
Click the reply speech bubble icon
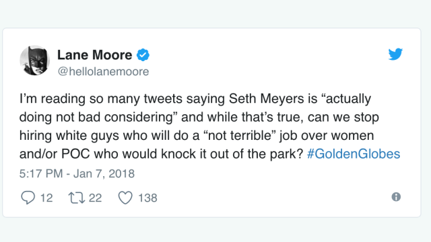pos(28,198)
